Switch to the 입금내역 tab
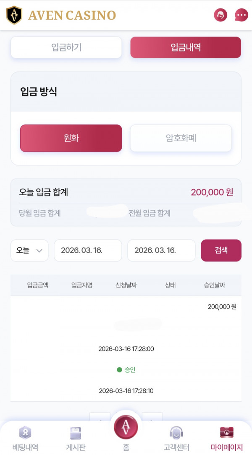The image size is (252, 455). 186,47
